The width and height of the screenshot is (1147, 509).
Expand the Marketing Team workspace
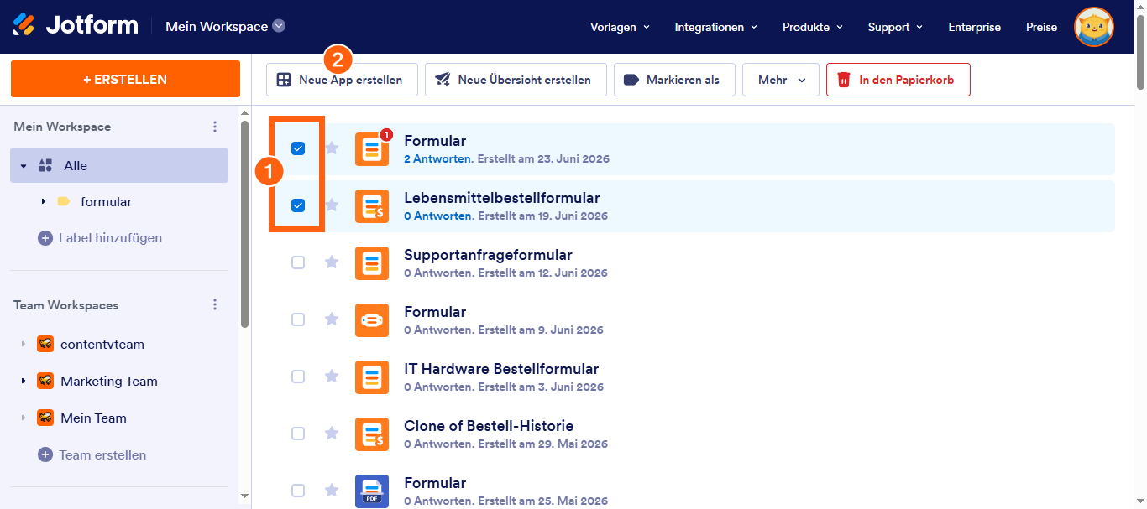tap(24, 382)
